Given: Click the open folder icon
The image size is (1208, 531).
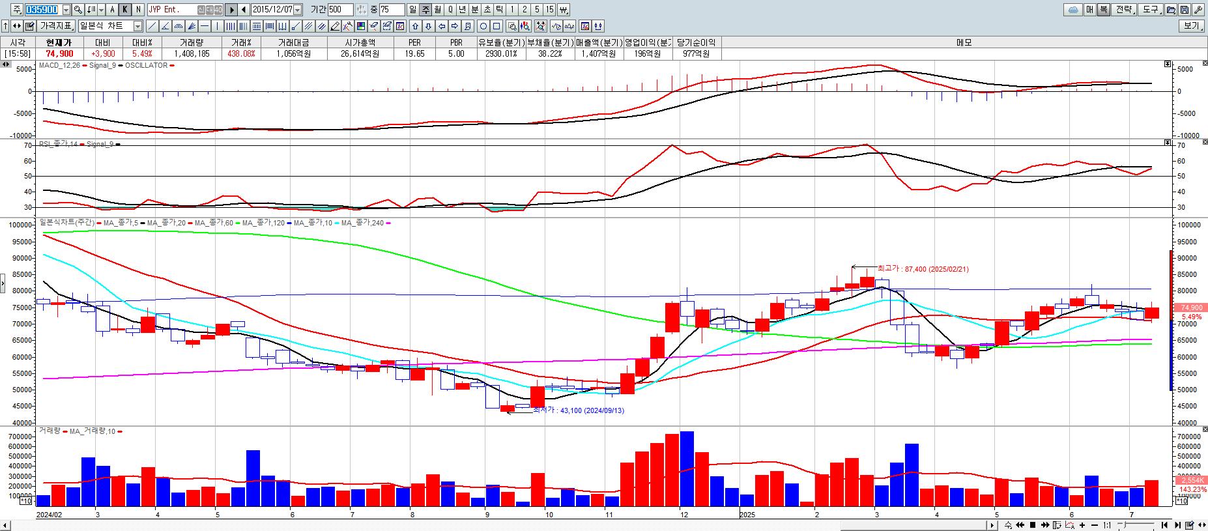Looking at the screenshot, I should [x=1171, y=10].
